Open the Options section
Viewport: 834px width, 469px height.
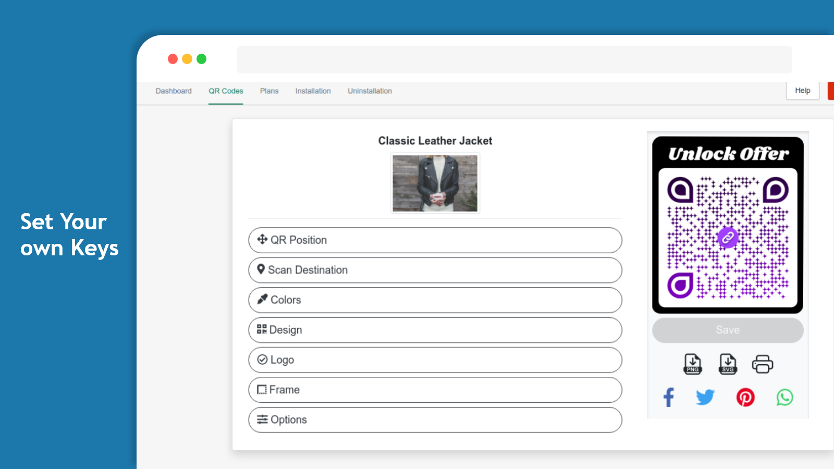click(x=435, y=420)
